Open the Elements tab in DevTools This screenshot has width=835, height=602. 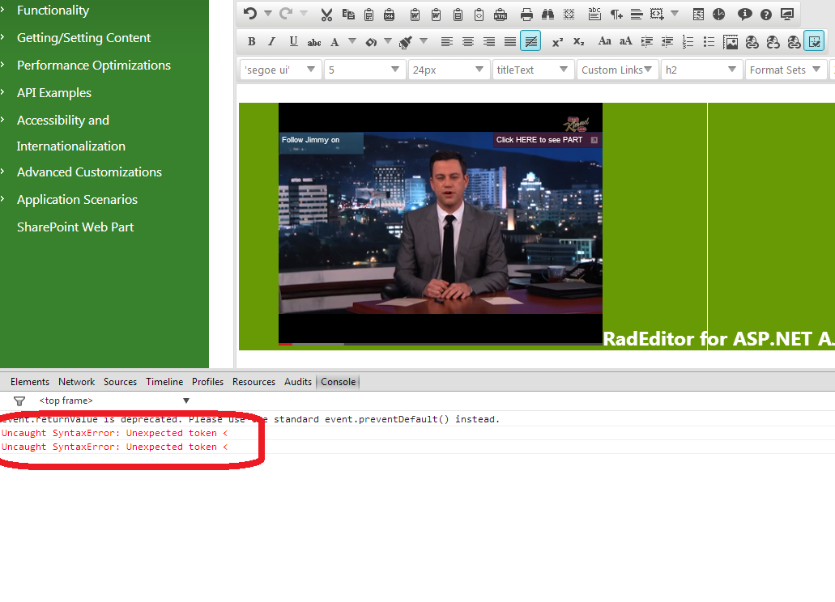[30, 382]
